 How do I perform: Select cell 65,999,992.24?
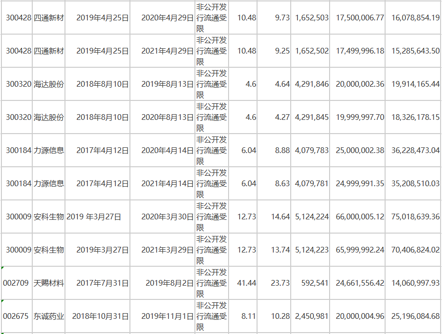point(358,250)
